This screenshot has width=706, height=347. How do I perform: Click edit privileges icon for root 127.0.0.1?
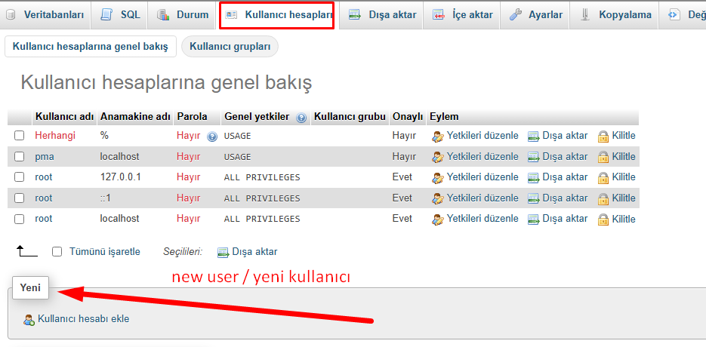[x=438, y=178]
